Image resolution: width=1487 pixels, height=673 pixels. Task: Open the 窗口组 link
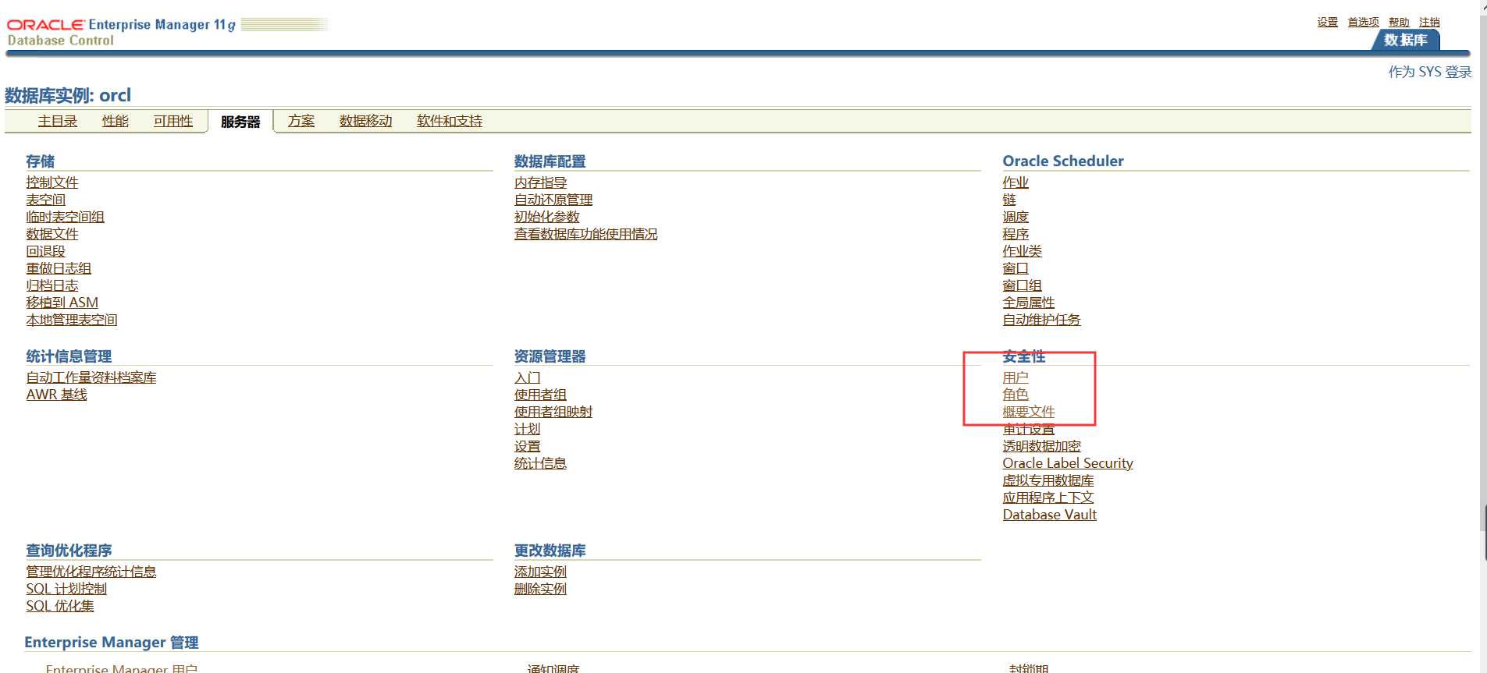1023,285
